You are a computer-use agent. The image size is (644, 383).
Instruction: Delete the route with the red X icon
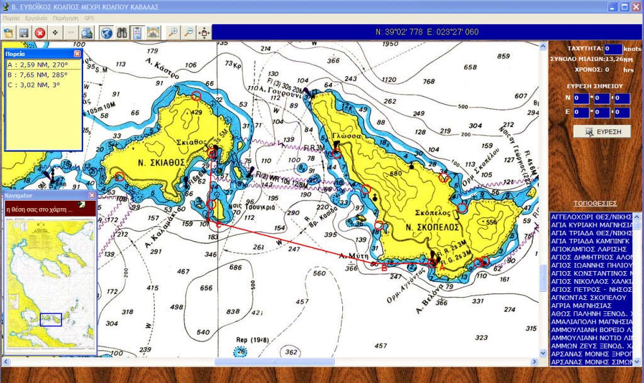click(x=40, y=33)
